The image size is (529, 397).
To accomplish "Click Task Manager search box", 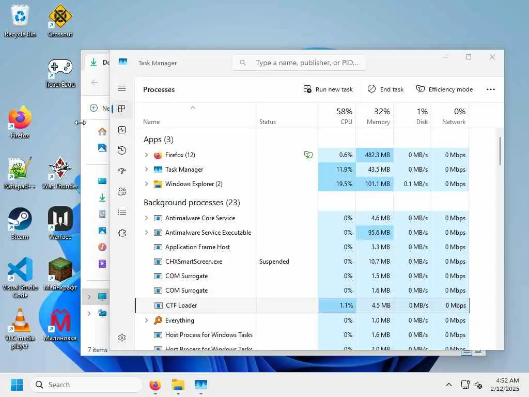I will [x=299, y=63].
